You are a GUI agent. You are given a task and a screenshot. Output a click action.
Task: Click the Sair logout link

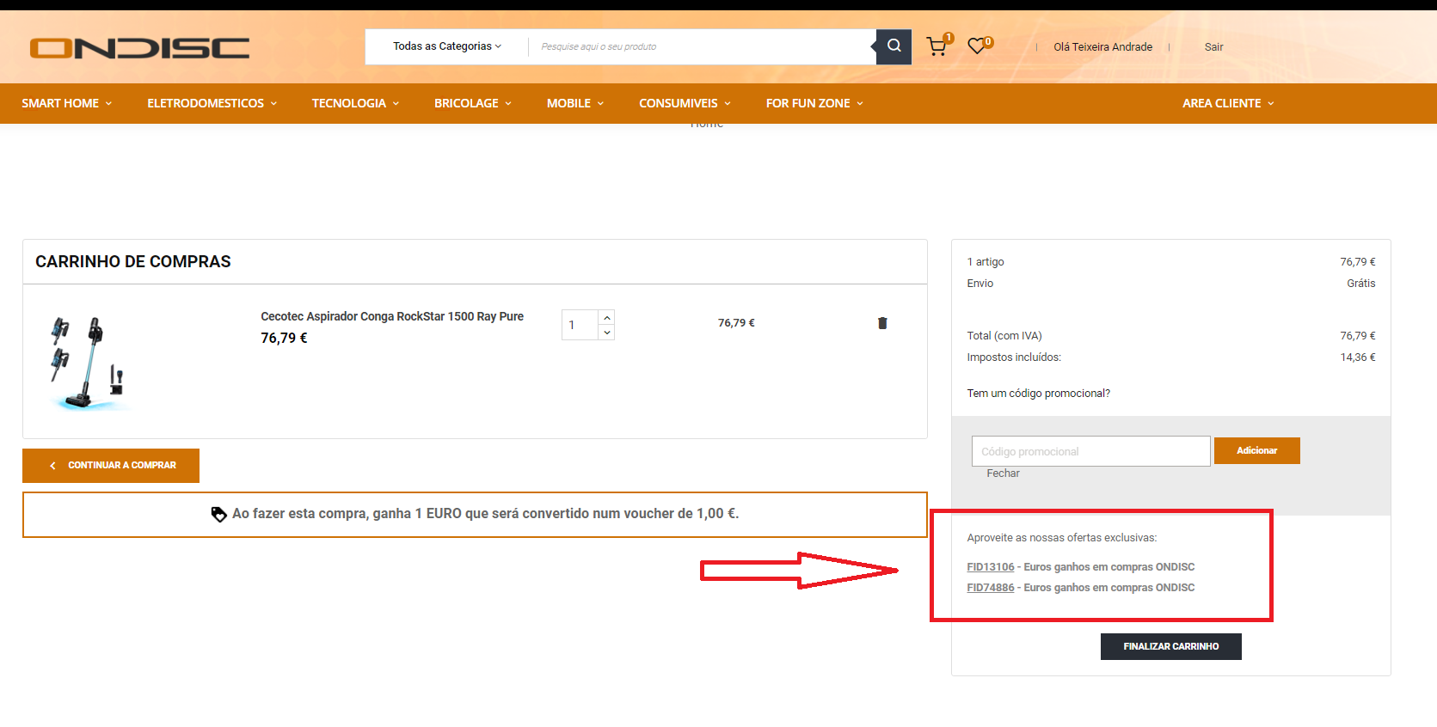pyautogui.click(x=1213, y=47)
